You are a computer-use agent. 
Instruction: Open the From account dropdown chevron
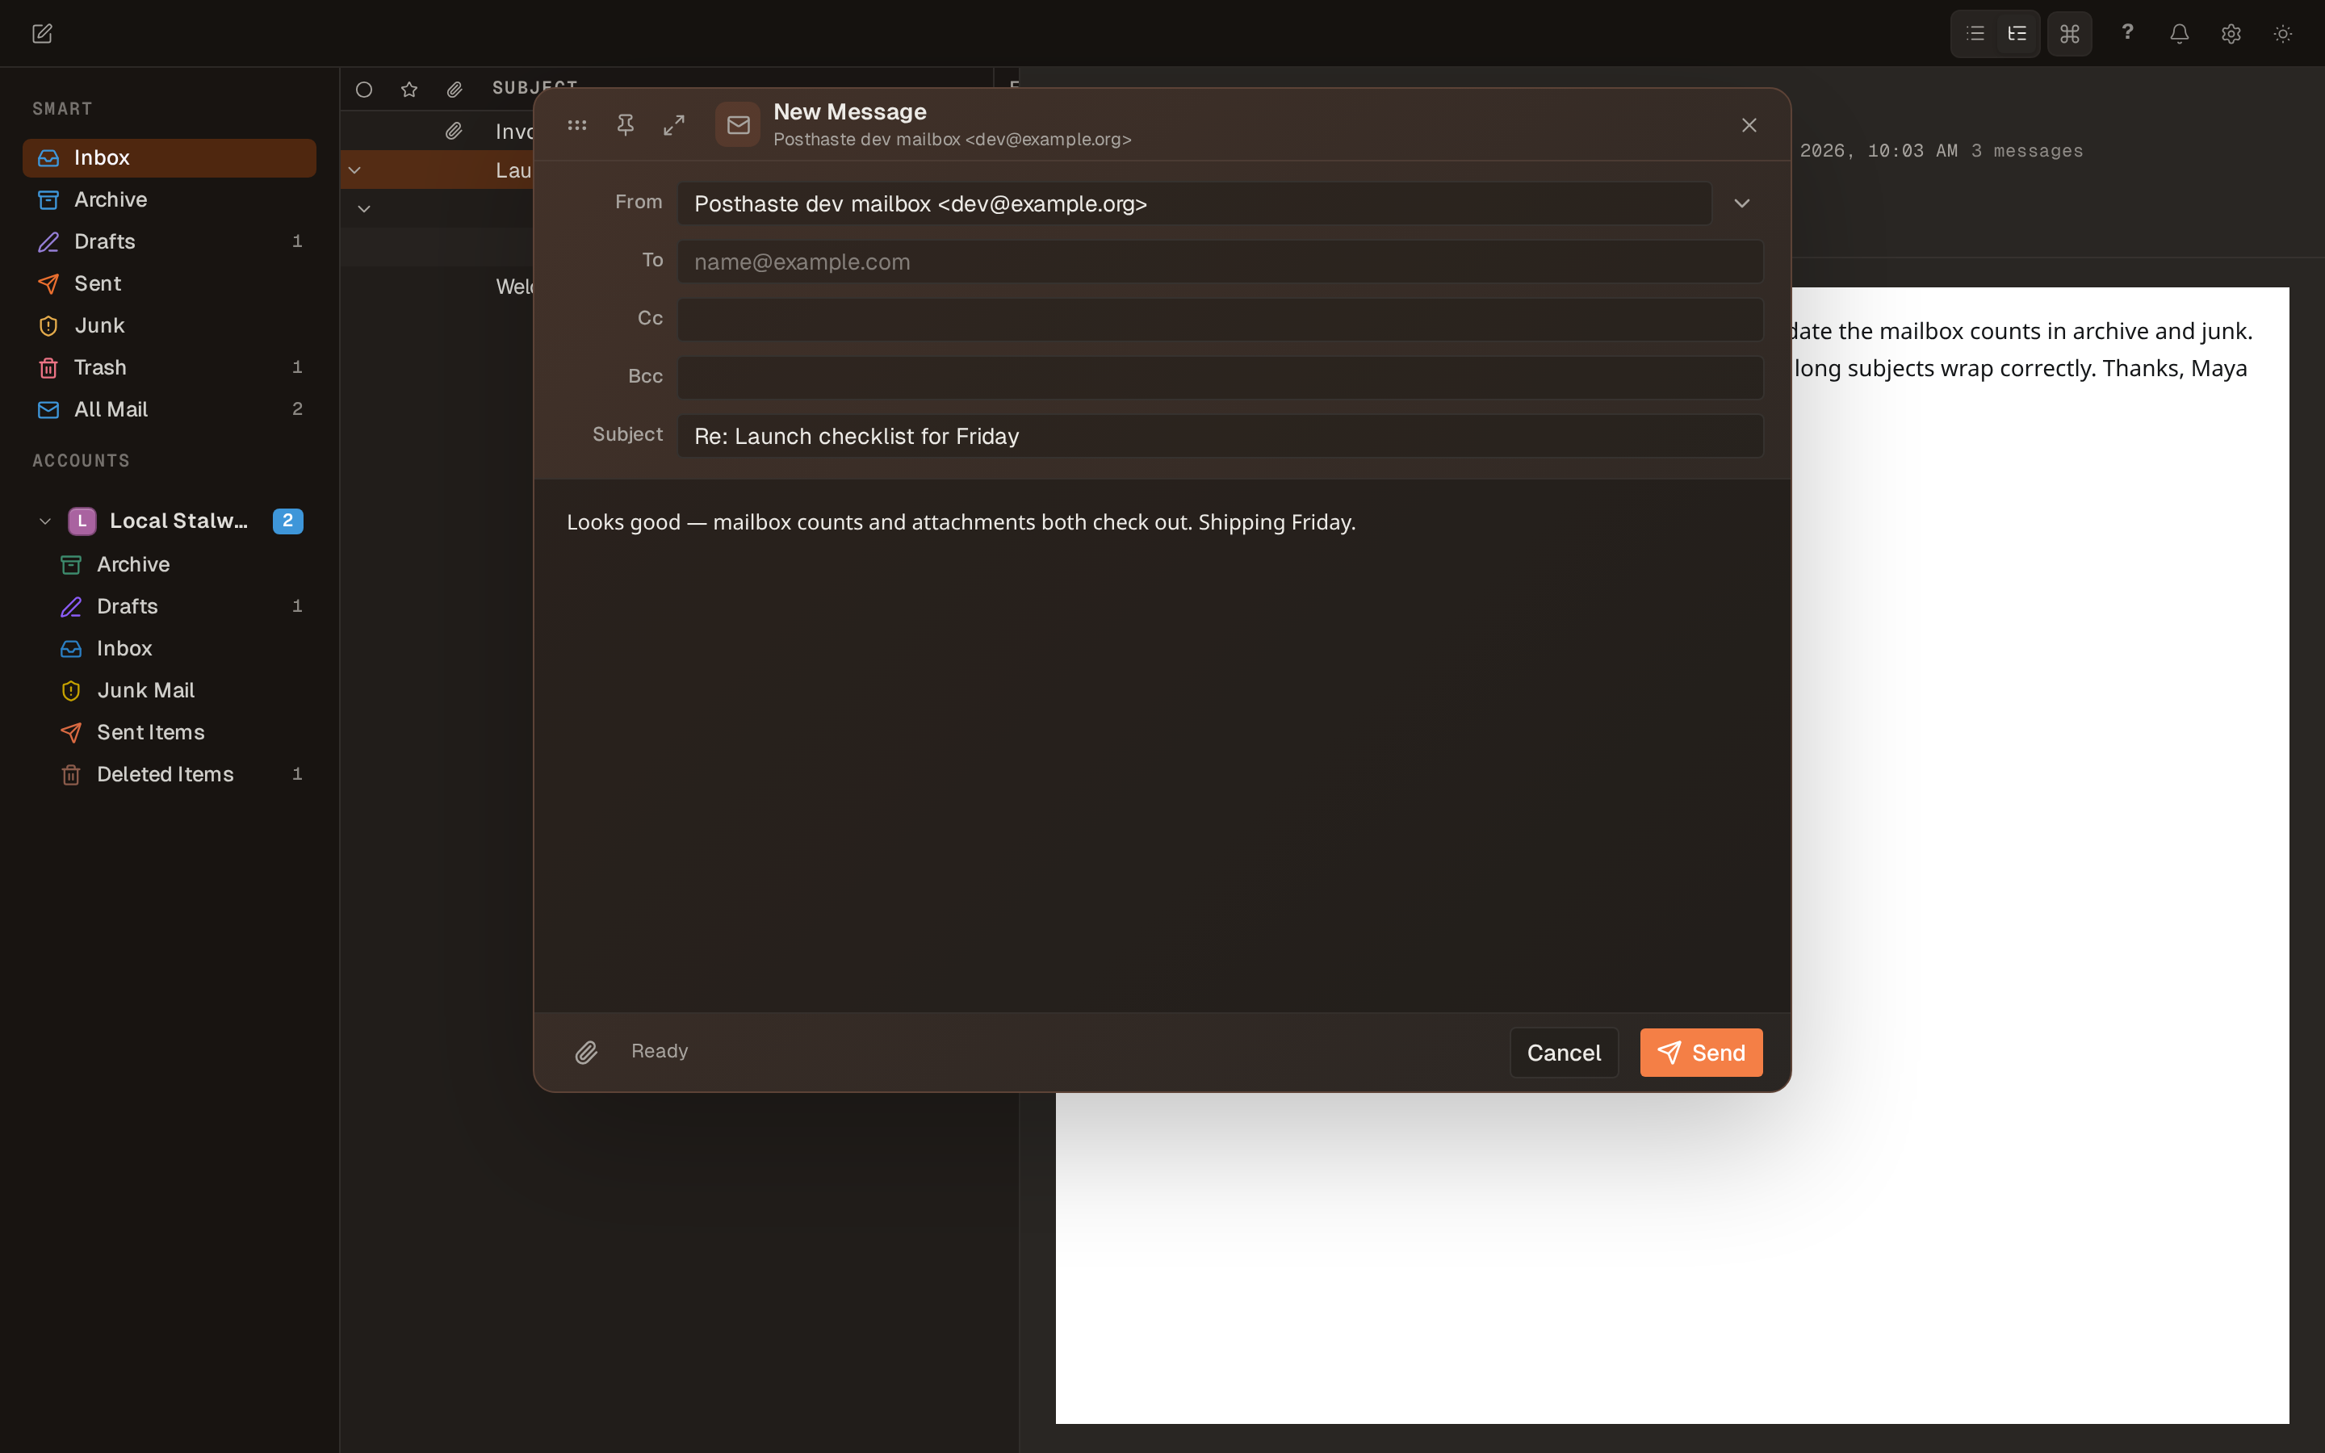[1742, 203]
